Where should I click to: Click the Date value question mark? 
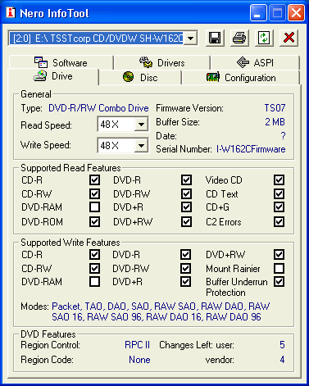[x=283, y=136]
